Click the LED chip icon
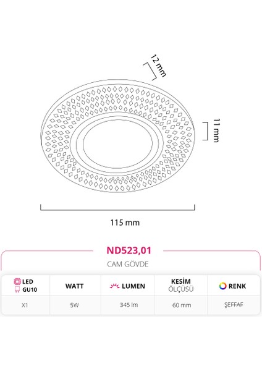This screenshot has height=371, width=262. (x=17, y=281)
